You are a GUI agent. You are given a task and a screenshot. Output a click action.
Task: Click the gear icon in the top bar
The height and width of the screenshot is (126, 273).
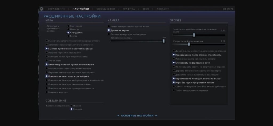pos(42,9)
